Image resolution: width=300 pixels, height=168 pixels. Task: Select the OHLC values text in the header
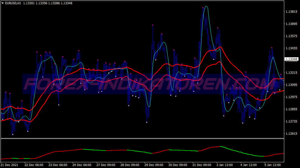48,3
